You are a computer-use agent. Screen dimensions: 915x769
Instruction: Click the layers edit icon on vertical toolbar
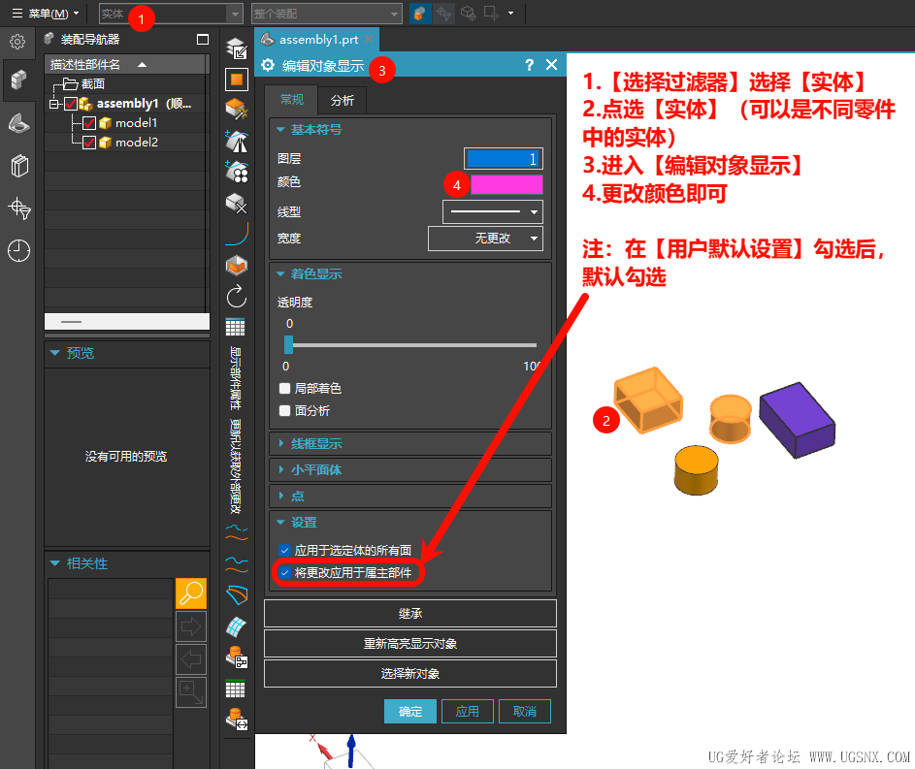pyautogui.click(x=237, y=49)
